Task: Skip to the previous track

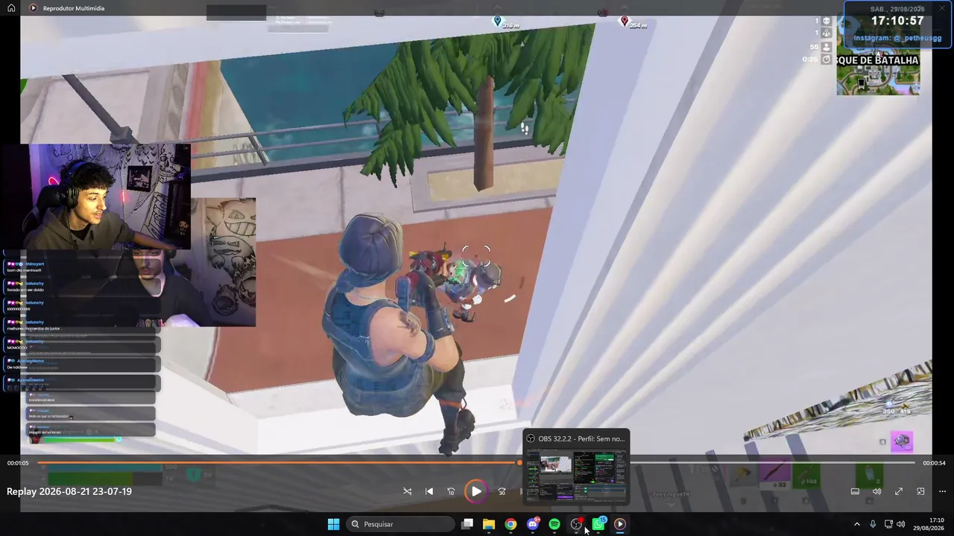Action: click(429, 491)
